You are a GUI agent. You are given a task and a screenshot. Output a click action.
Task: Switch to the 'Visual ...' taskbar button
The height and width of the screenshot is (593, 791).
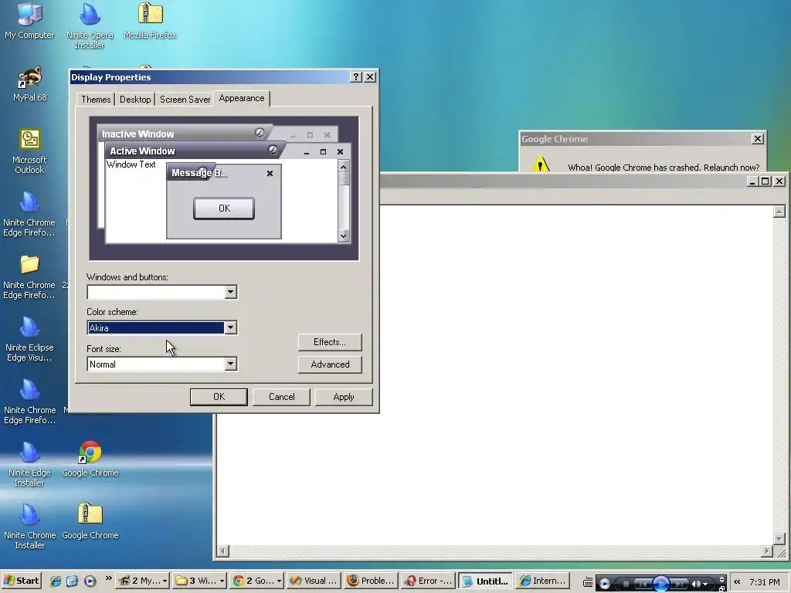pos(314,581)
